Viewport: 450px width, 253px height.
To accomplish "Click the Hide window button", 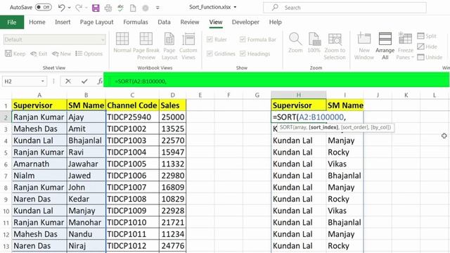I will pos(427,46).
